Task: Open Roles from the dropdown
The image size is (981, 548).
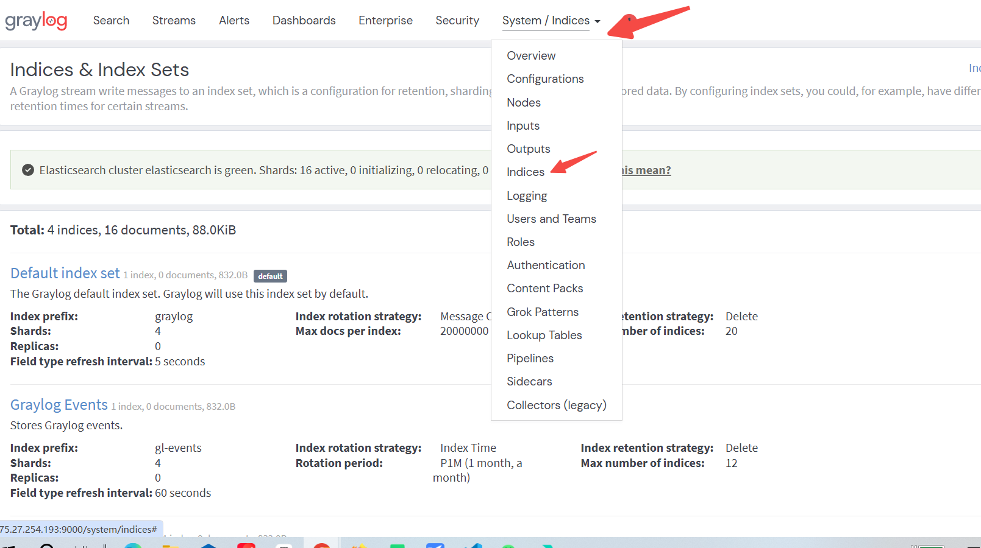Action: 521,242
